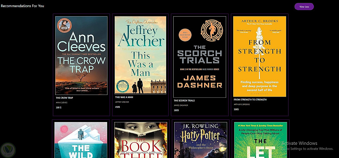
Task: Select The Scorch Trials book cover
Action: 200,57
